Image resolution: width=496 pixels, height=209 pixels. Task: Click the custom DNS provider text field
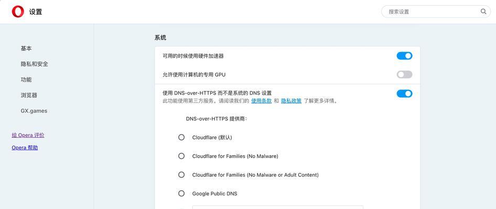[278, 207]
